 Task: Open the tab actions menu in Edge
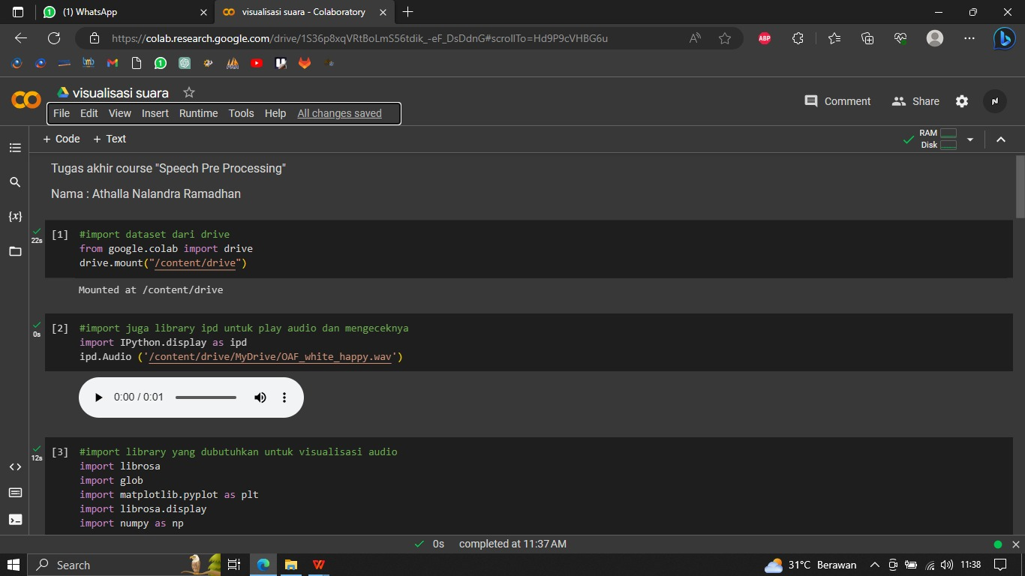pyautogui.click(x=18, y=12)
